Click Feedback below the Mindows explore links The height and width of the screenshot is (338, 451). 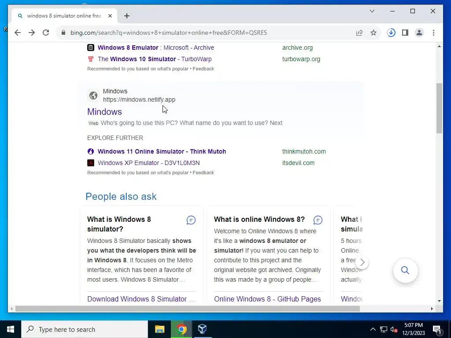pos(203,173)
